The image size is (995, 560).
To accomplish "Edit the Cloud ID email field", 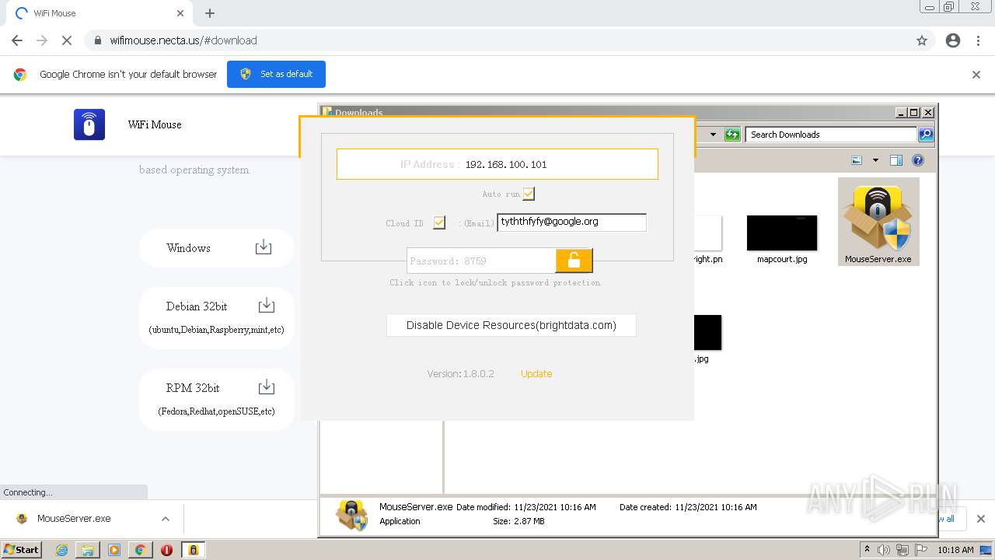I will click(x=571, y=222).
